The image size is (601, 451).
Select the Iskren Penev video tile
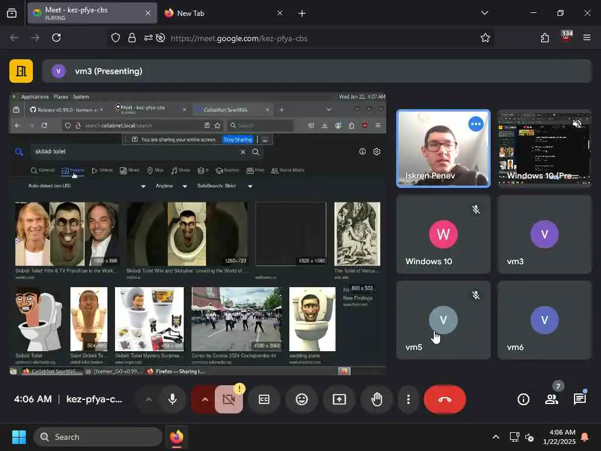(x=443, y=149)
